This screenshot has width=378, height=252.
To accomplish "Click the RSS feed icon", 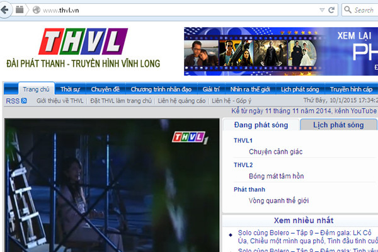I will 24,101.
